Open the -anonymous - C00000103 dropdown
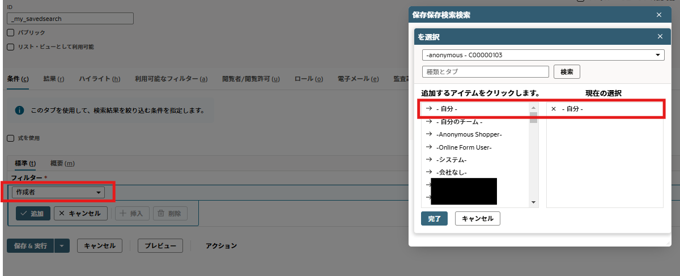This screenshot has width=680, height=276. (x=543, y=55)
